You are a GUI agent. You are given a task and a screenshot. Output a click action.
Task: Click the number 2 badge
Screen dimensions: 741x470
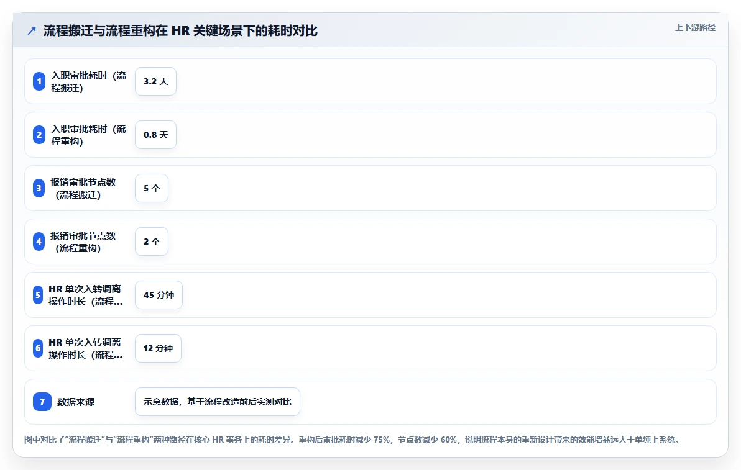point(39,135)
